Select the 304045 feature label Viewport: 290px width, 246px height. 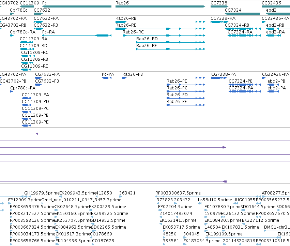click(191, 234)
